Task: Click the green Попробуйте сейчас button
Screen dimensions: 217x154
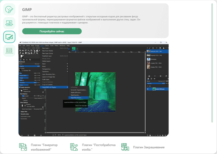Action: pyautogui.click(x=52, y=31)
